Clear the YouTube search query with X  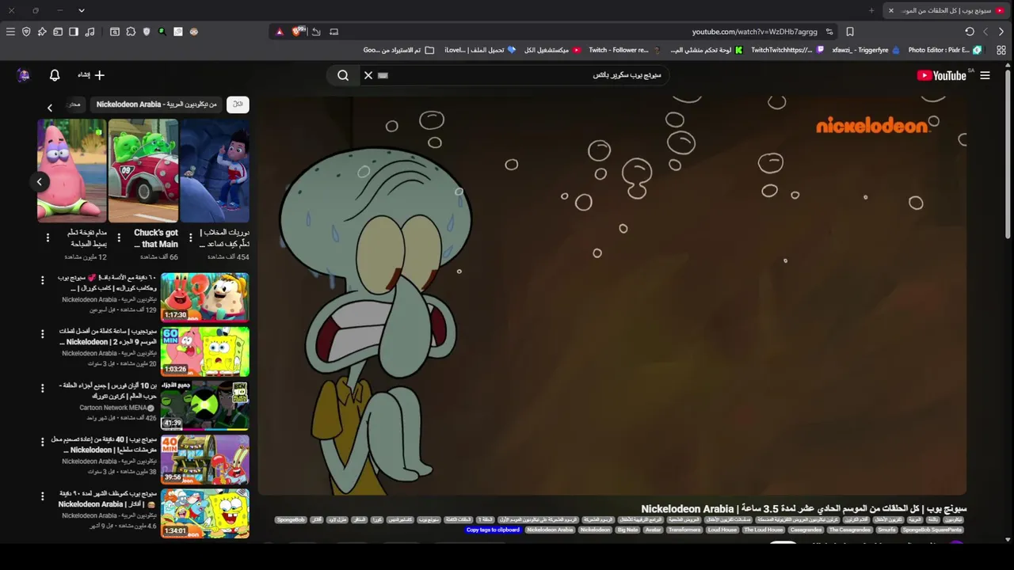(368, 75)
